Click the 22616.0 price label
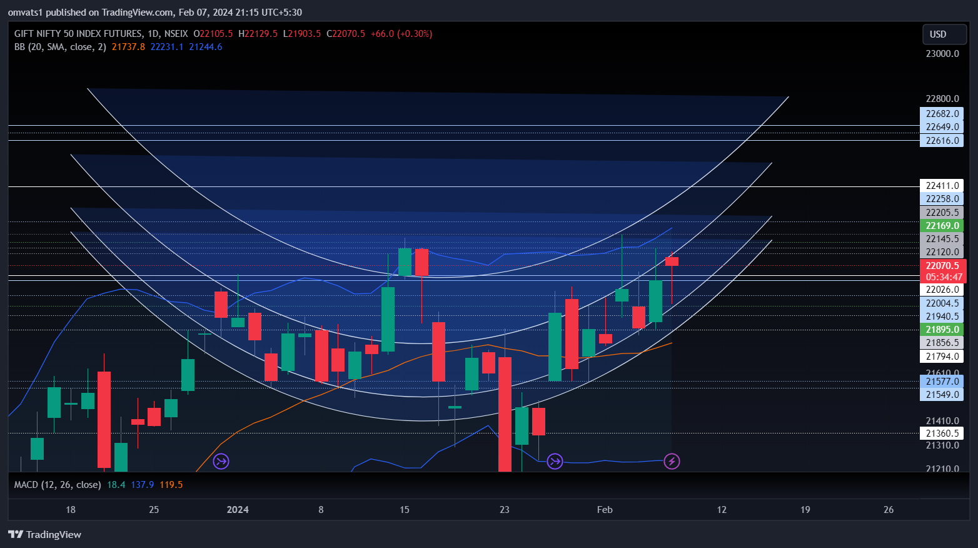Image resolution: width=978 pixels, height=548 pixels. (x=942, y=141)
